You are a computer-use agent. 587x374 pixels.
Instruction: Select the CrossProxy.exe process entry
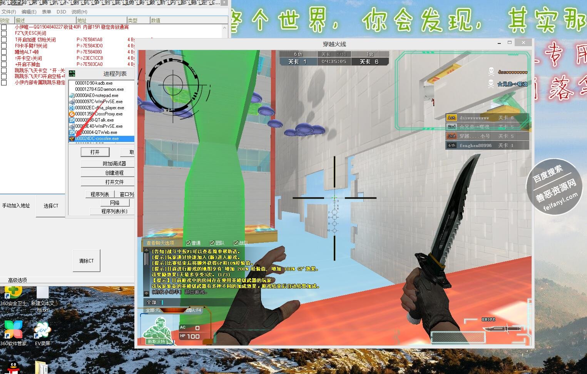tap(99, 114)
